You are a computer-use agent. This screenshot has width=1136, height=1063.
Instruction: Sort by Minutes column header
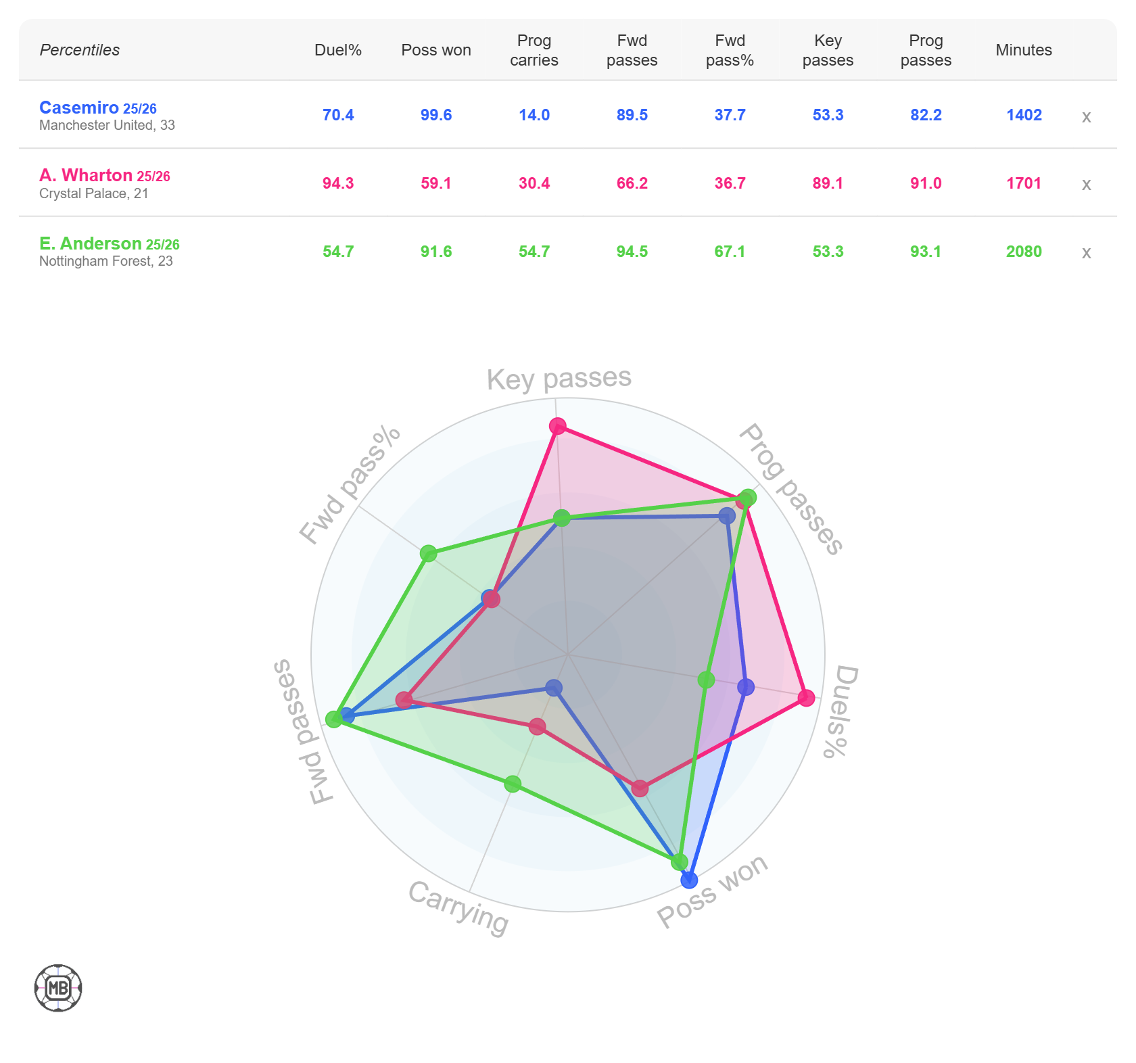point(1024,50)
